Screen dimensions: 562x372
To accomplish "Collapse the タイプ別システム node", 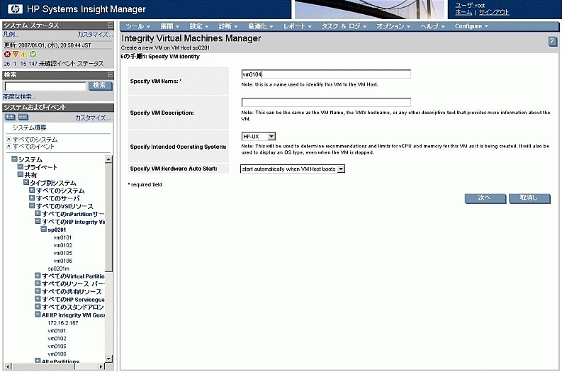I will tap(26, 182).
